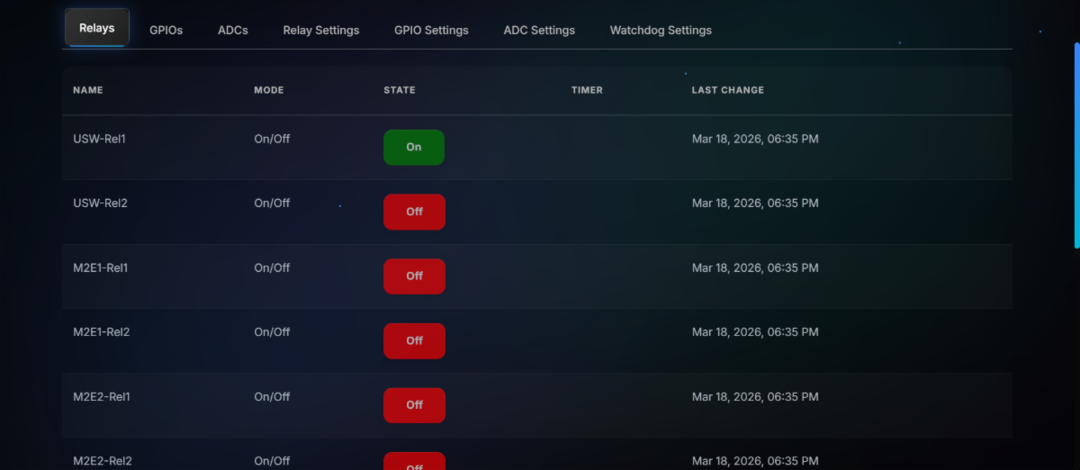Click the last change timestamp for M2E1-Rel2
1080x470 pixels.
click(x=755, y=332)
